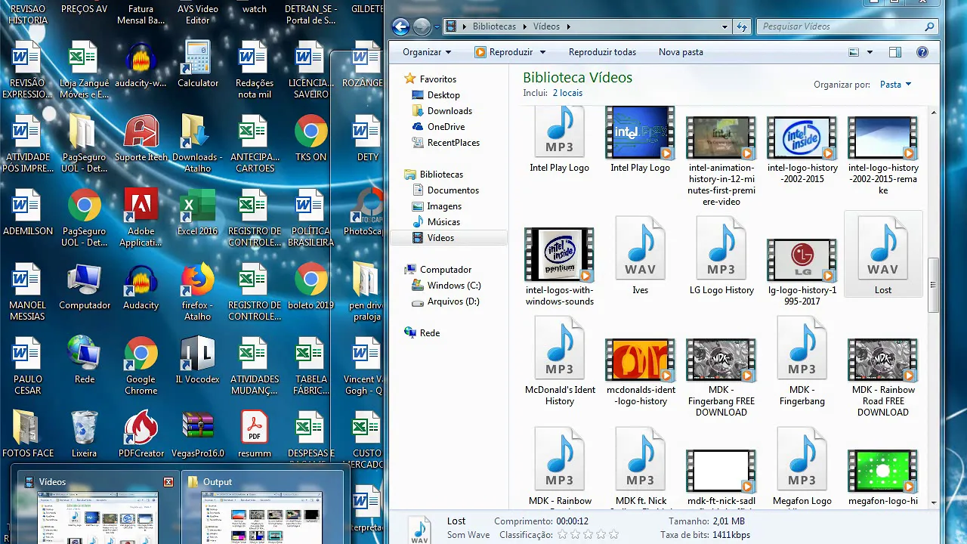
Task: Toggle the preview pane button
Action: (895, 52)
